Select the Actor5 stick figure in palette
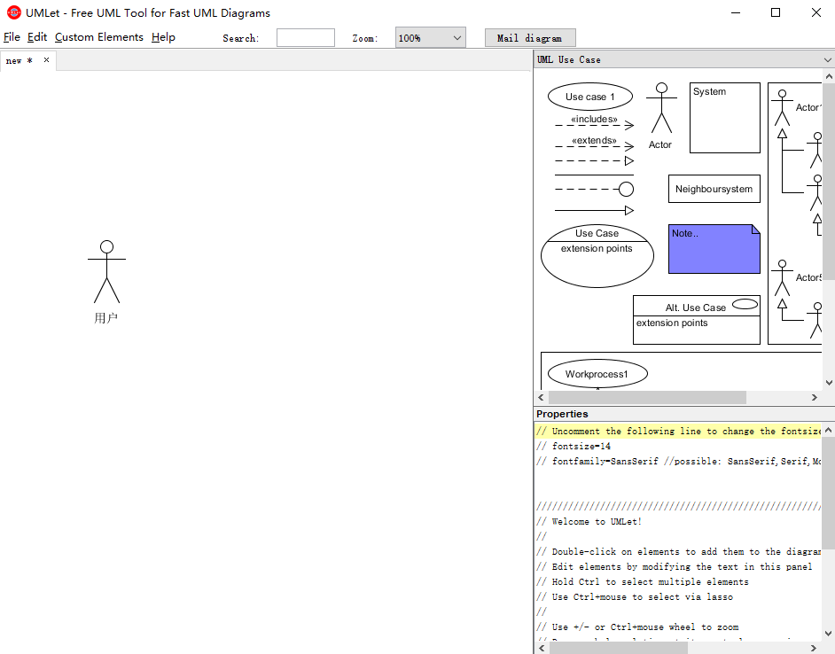Screen dimensions: 835x654 coord(782,277)
